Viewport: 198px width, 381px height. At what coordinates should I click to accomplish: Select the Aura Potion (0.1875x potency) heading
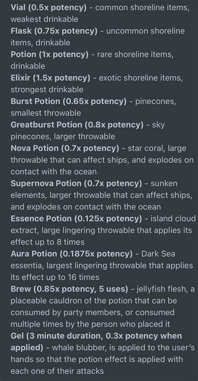click(71, 254)
